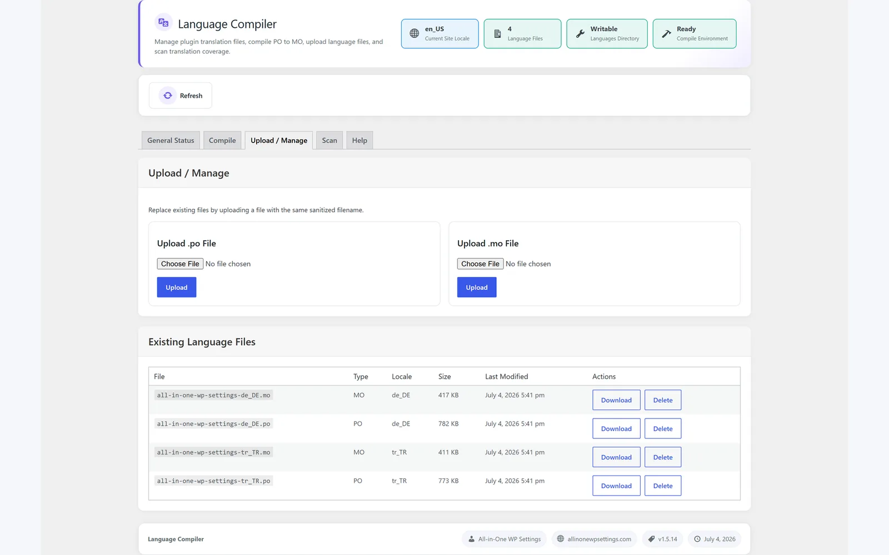The width and height of the screenshot is (889, 555).
Task: Click the Refresh button
Action: pos(181,95)
